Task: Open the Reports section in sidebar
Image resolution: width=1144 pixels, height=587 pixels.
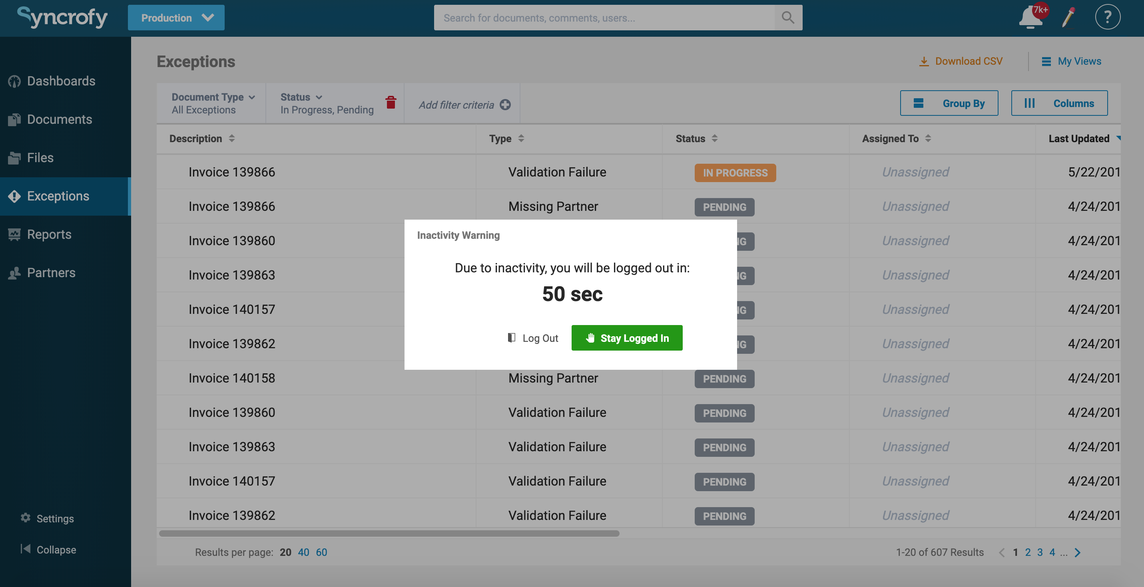Action: click(x=49, y=234)
